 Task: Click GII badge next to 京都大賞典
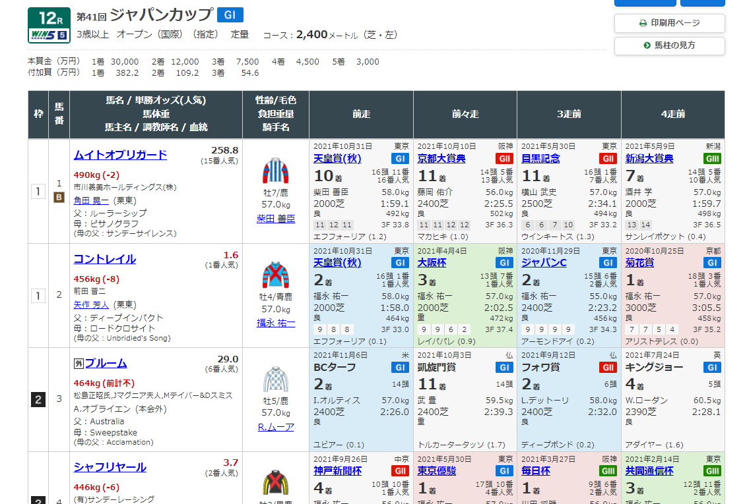504,159
